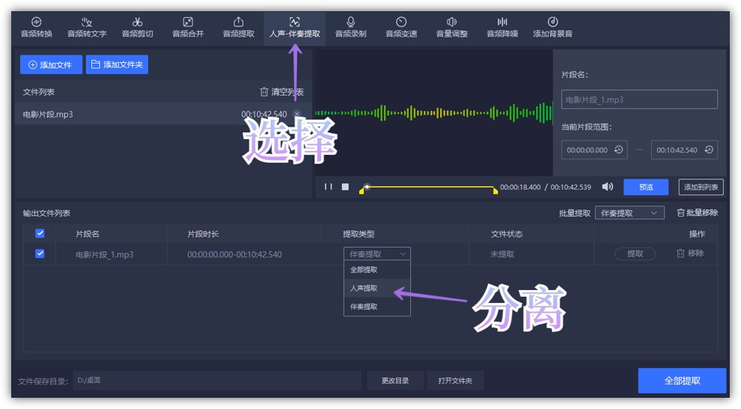Click the 添加文件 add file button
The width and height of the screenshot is (741, 409).
click(51, 65)
